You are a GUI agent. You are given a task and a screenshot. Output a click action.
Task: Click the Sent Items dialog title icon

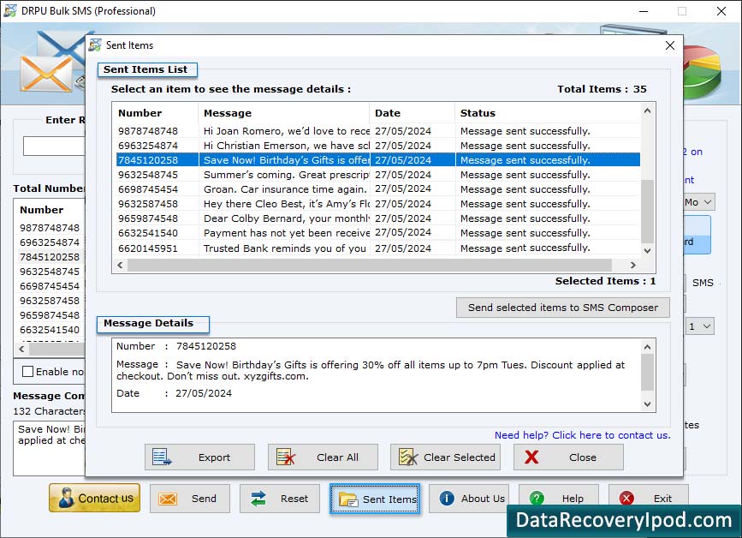tap(95, 45)
